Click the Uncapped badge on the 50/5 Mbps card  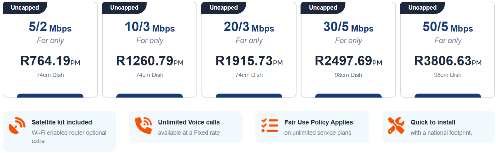422,8
